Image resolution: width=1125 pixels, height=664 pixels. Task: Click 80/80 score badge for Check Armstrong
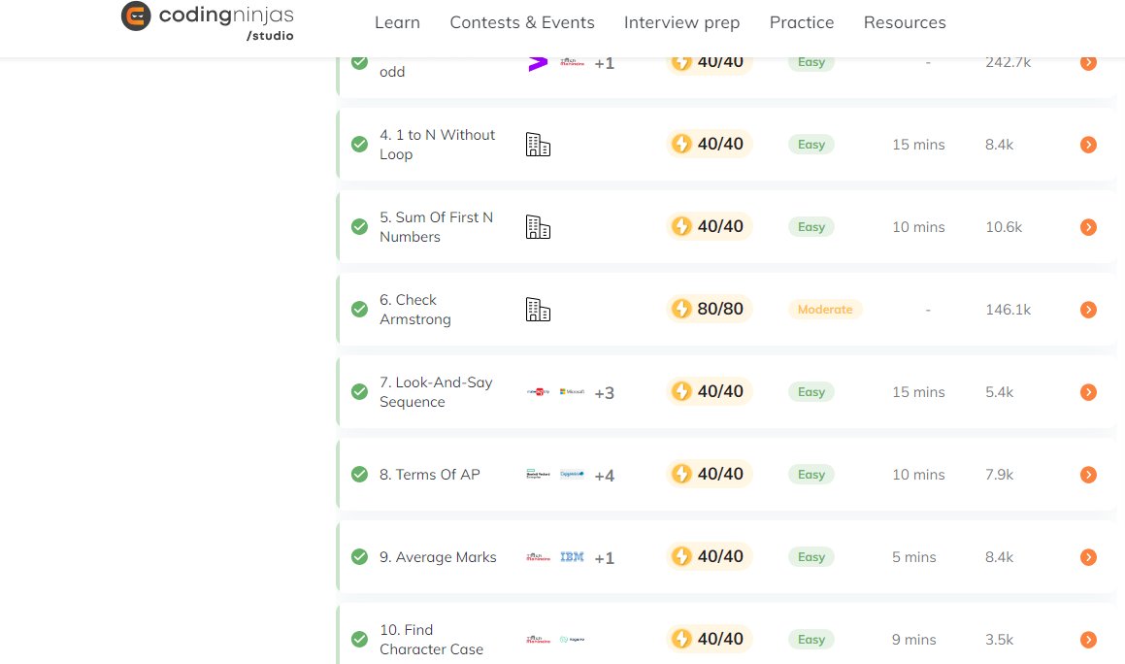point(709,309)
